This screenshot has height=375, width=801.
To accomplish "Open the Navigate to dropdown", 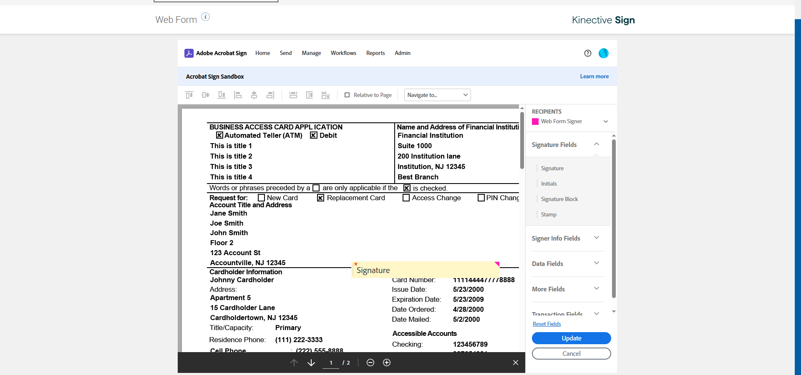I will click(x=437, y=95).
